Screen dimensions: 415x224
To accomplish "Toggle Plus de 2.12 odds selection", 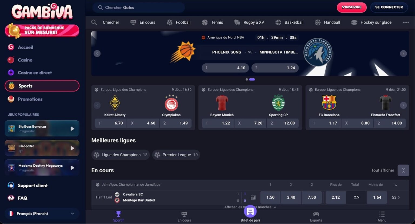I will pos(336,197).
